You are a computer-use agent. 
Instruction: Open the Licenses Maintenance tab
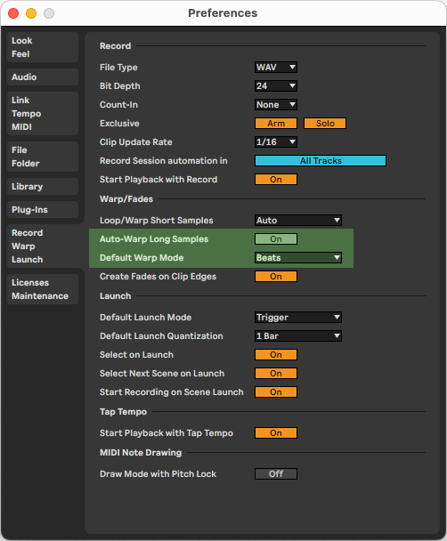coord(43,289)
